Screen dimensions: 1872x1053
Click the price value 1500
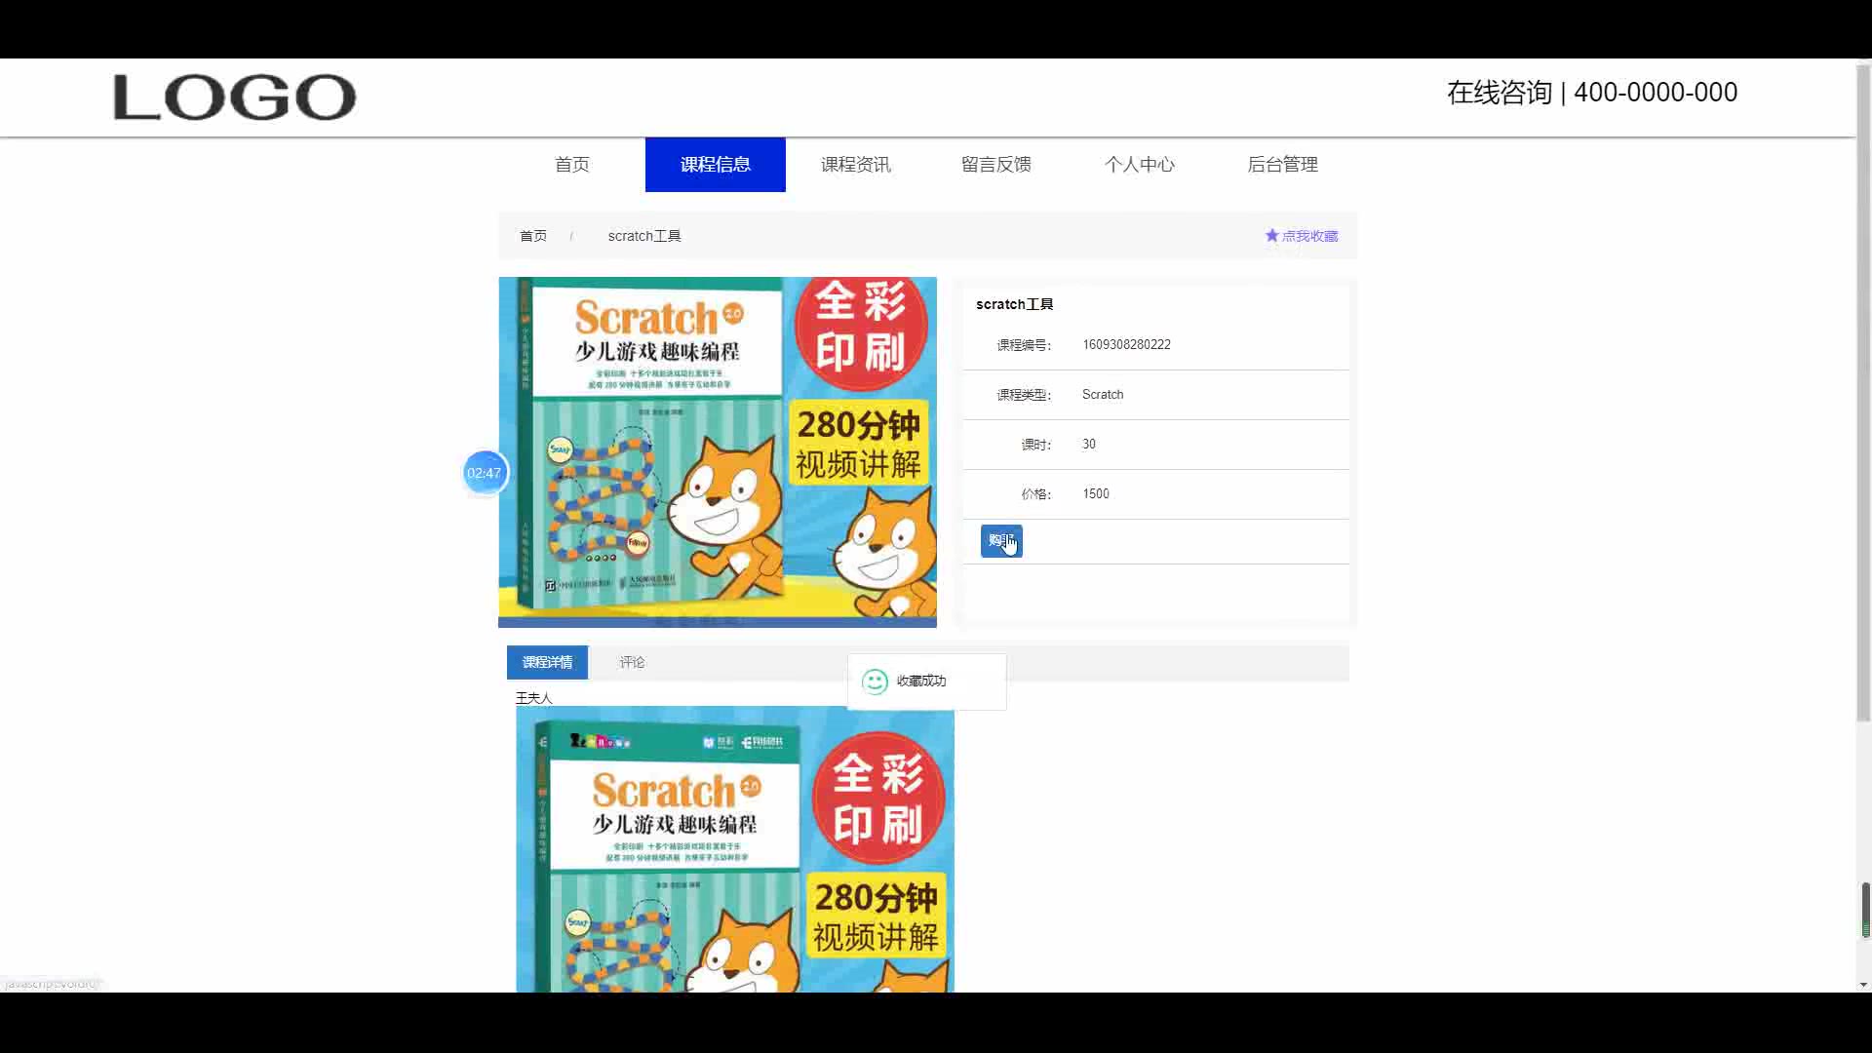(1096, 493)
